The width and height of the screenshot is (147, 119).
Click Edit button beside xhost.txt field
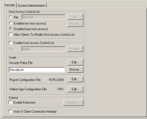coord(75,17)
